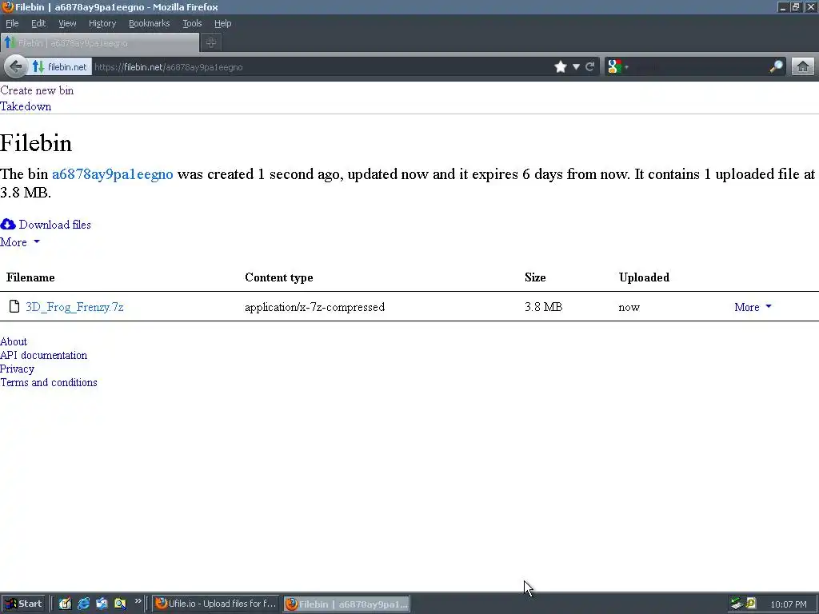Open the Edit menu
The height and width of the screenshot is (614, 819).
coord(38,23)
